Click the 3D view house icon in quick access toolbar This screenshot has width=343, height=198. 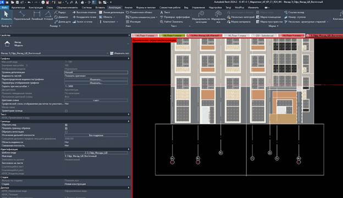click(x=82, y=2)
